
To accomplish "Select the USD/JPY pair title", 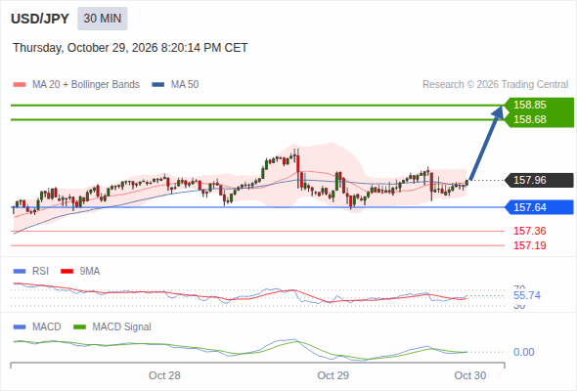I will [40, 19].
